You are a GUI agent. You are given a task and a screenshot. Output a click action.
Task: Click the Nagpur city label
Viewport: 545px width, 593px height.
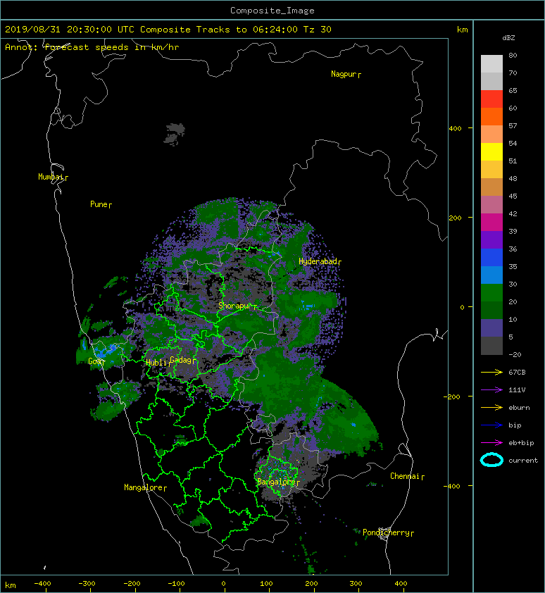pyautogui.click(x=346, y=74)
